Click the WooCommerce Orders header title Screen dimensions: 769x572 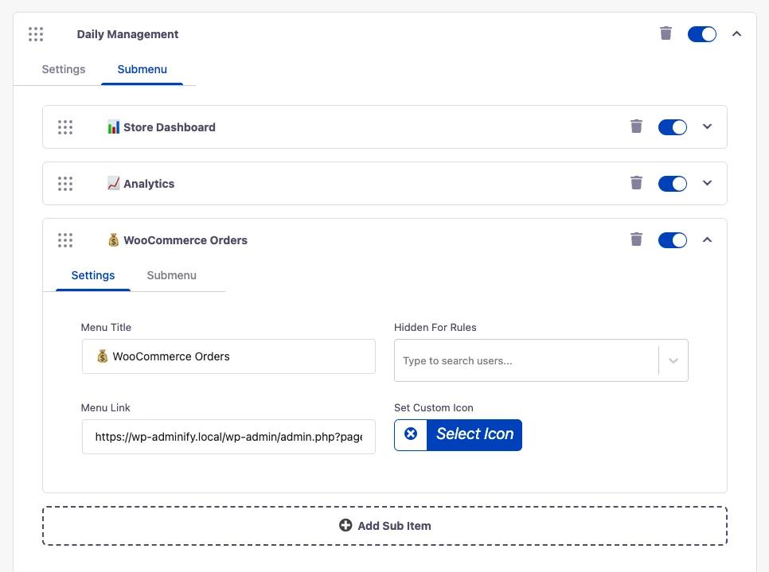tap(185, 240)
